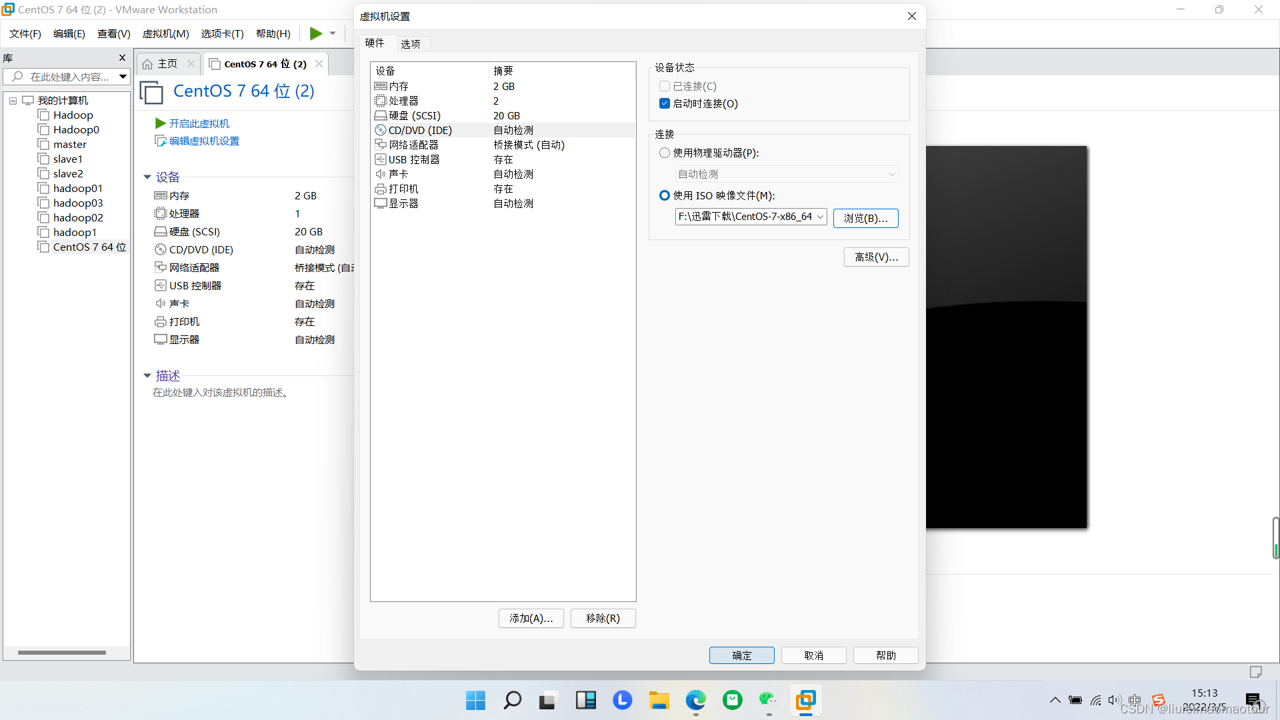
Task: Select the USB 控制器 device entry
Action: 413,159
